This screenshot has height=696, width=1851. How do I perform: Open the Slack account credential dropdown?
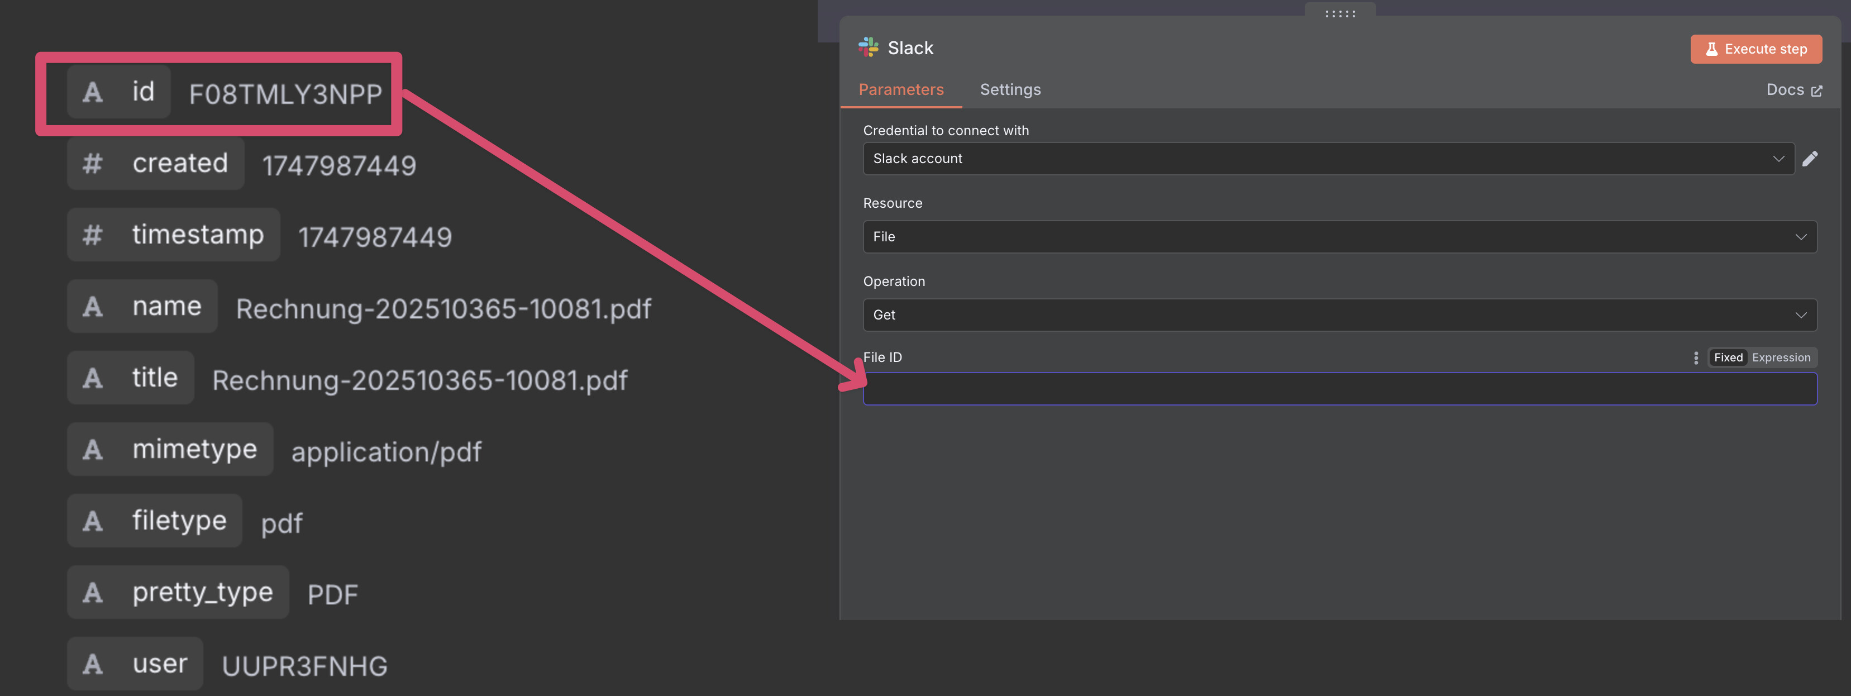pyautogui.click(x=1328, y=159)
